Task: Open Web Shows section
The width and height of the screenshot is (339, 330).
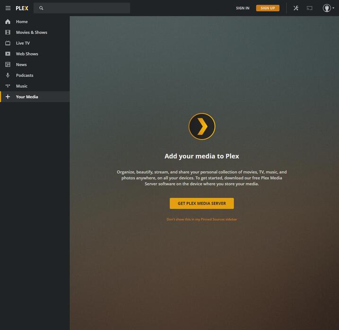Action: 35,54
